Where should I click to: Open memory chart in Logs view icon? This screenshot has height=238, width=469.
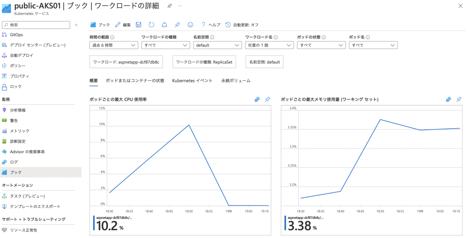(x=449, y=99)
